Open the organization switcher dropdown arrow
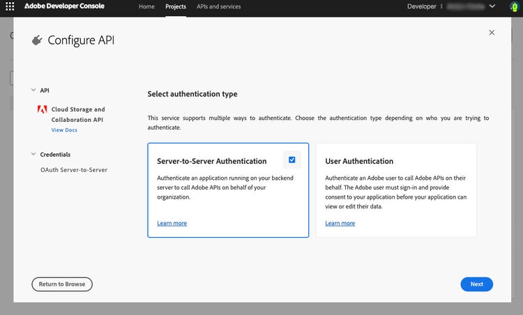This screenshot has width=523, height=315. [x=493, y=6]
